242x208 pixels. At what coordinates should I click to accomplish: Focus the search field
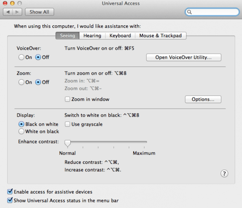(x=212, y=12)
